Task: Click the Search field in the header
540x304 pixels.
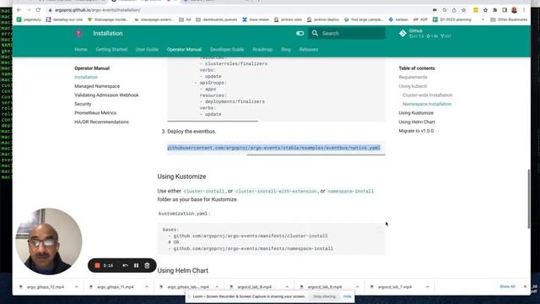Action: (347, 34)
